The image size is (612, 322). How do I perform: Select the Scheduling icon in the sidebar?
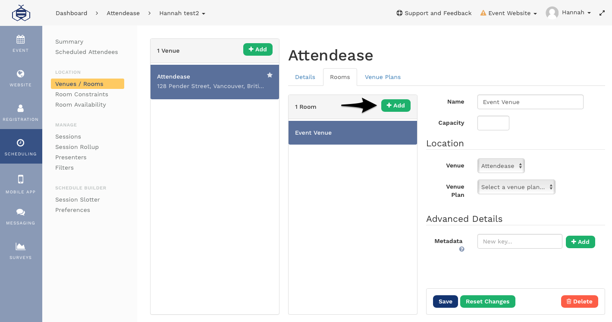[x=20, y=146]
